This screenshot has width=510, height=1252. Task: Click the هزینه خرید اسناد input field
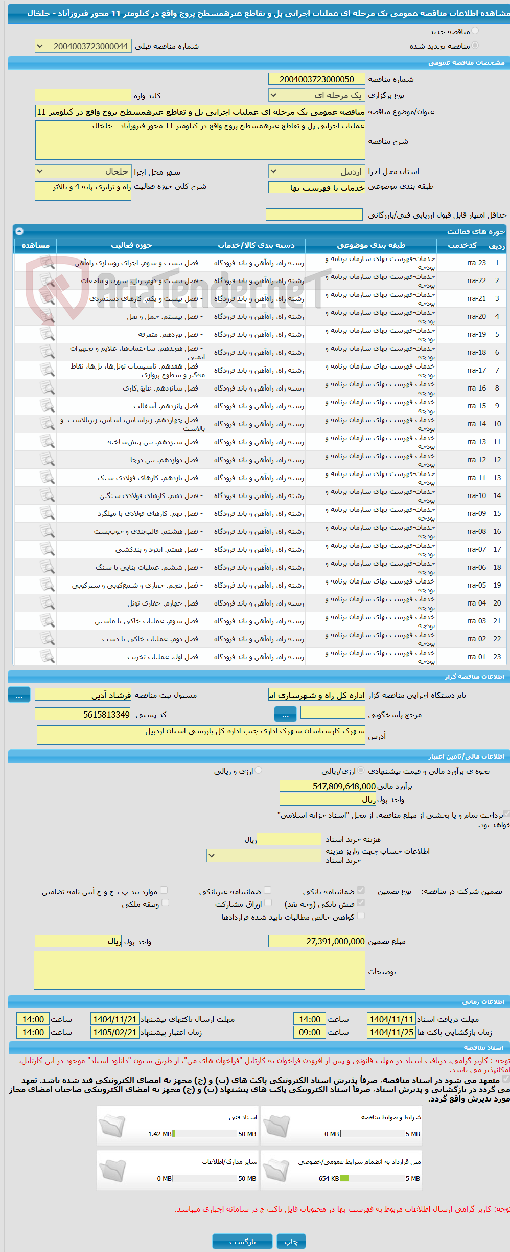tap(289, 839)
